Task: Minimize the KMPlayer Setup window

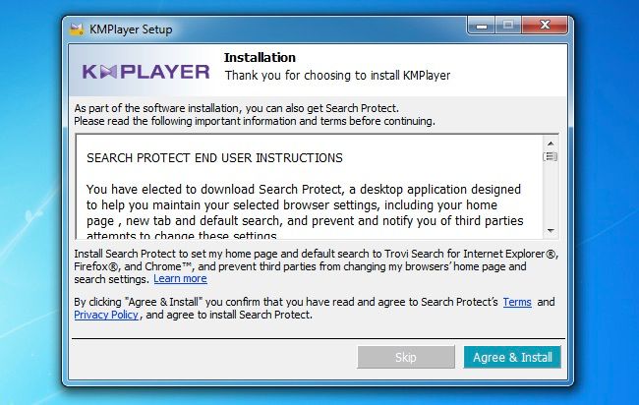Action: 482,27
